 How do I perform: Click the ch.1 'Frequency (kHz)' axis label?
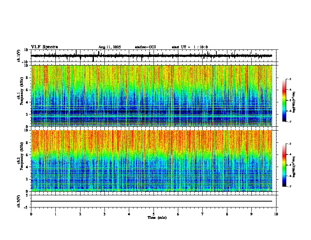click(x=22, y=91)
